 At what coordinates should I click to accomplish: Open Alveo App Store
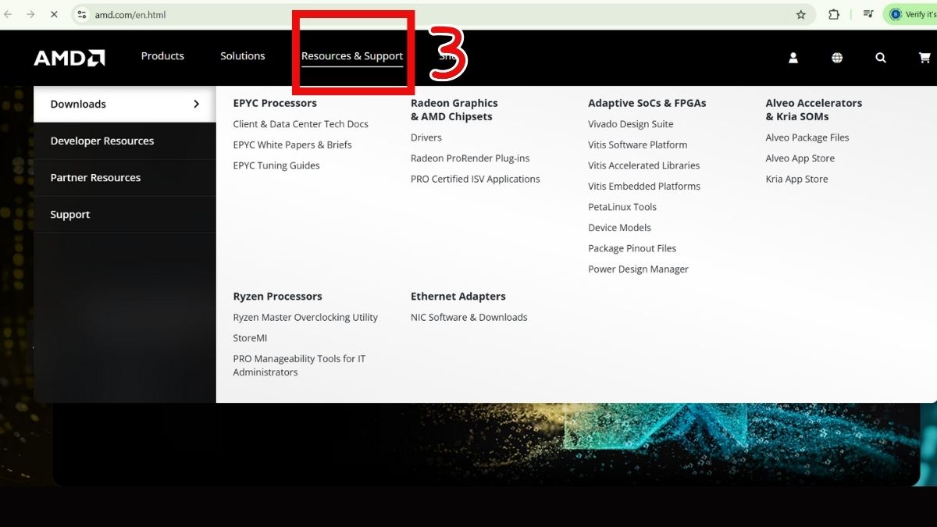click(800, 158)
